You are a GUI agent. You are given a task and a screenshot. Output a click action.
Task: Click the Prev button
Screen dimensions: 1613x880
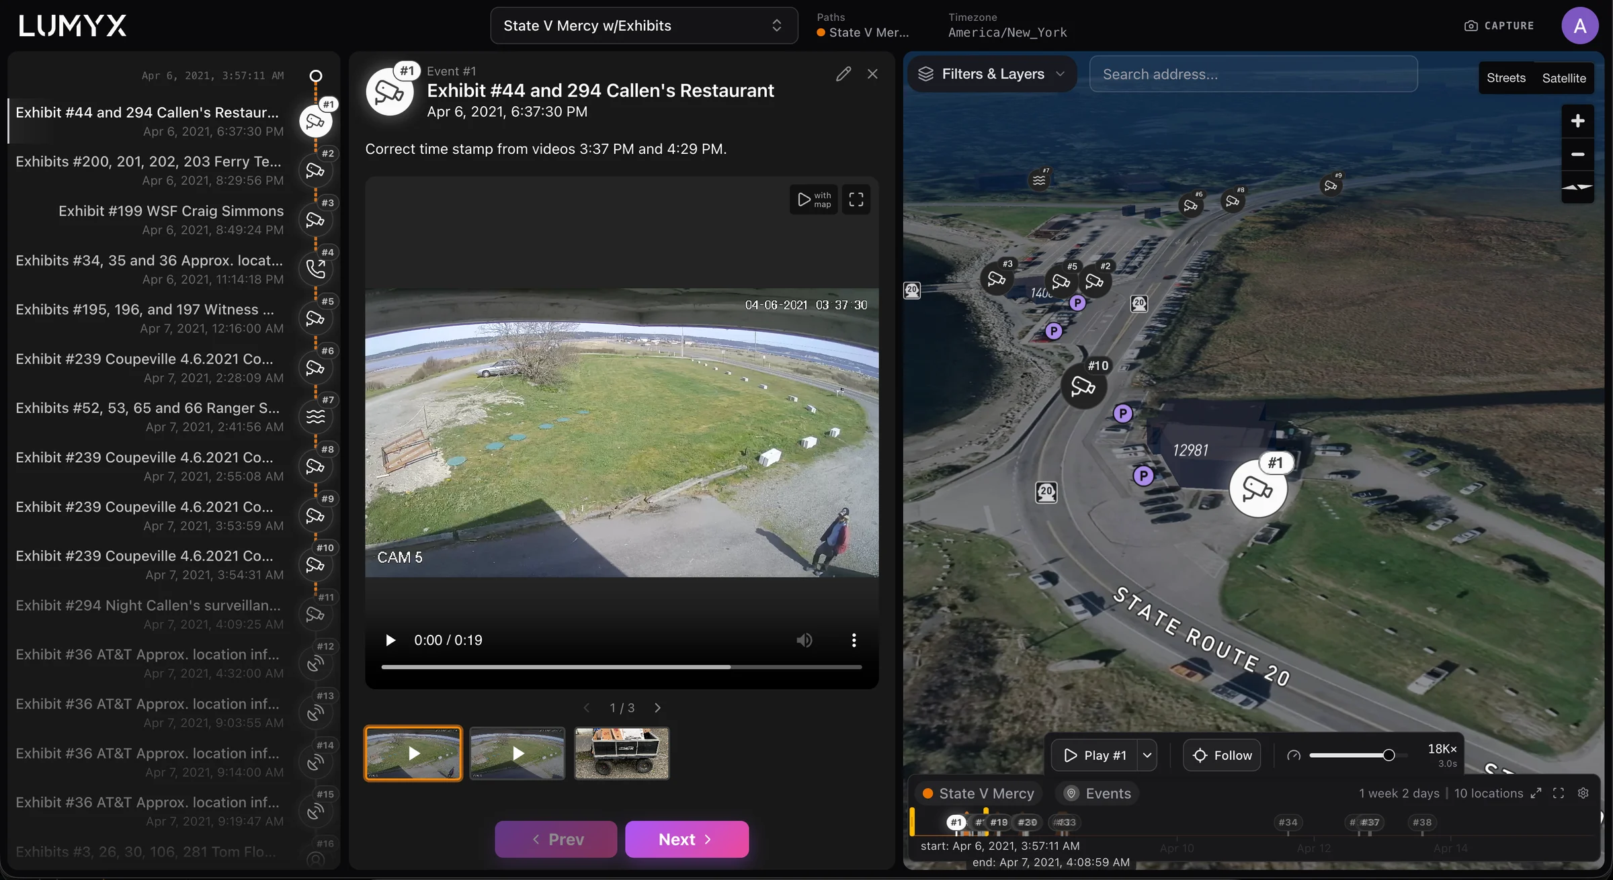556,839
